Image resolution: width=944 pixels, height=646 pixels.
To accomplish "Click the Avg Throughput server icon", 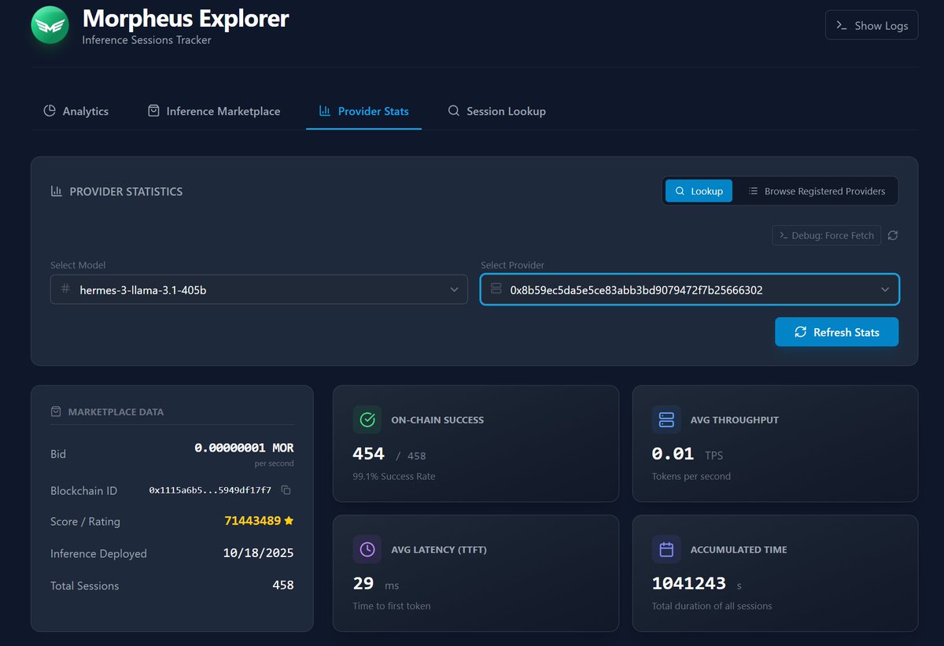I will tap(666, 419).
